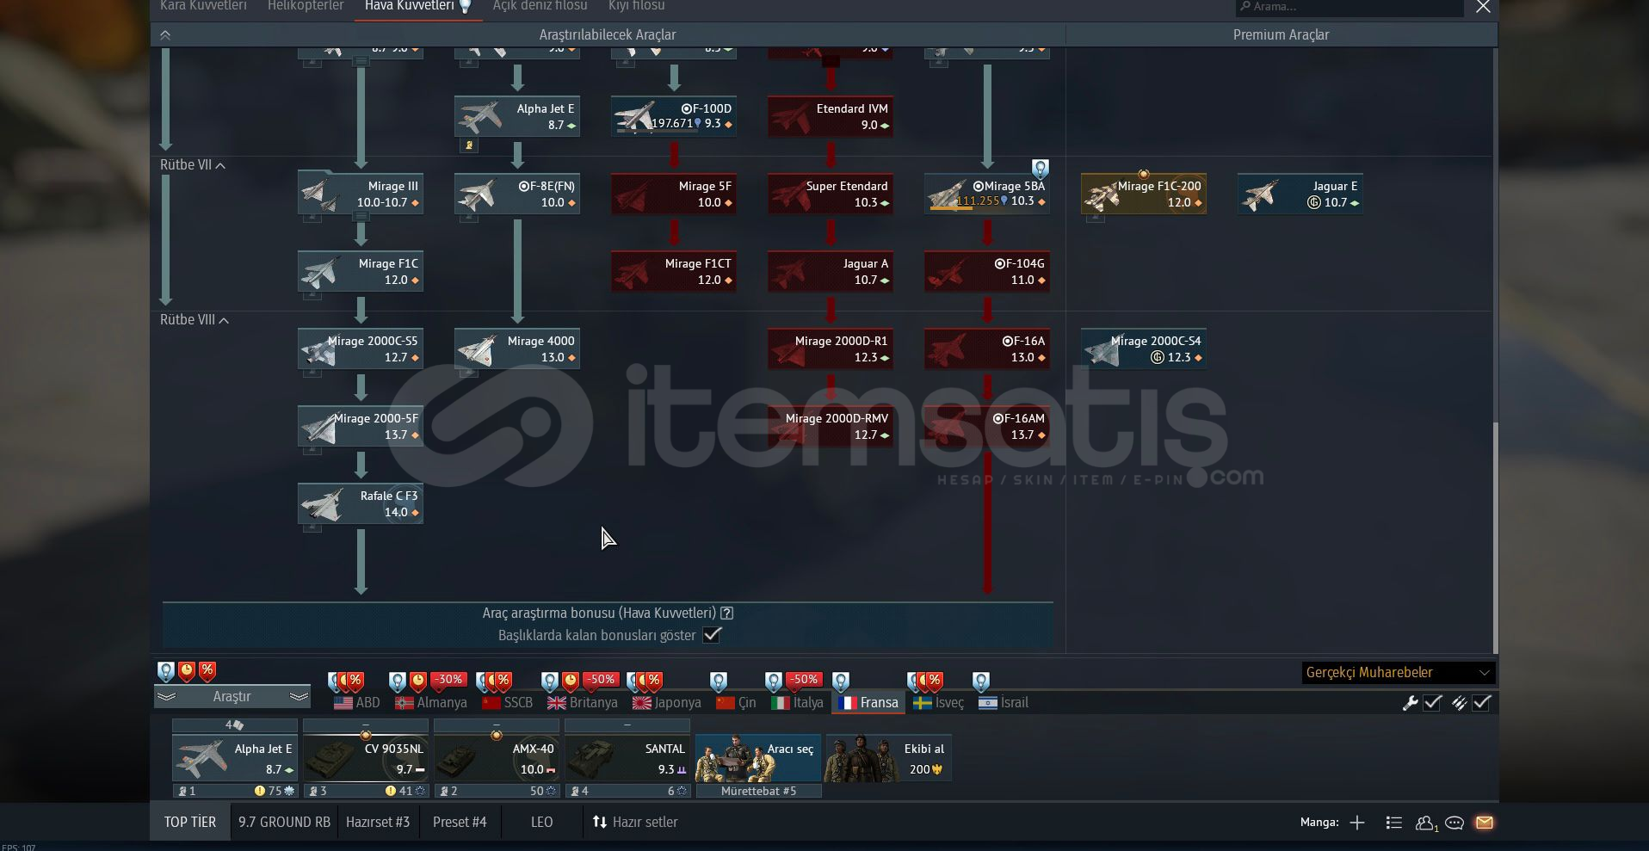This screenshot has height=851, width=1649.
Task: Select the Alpha Jet E research tree card
Action: (517, 116)
